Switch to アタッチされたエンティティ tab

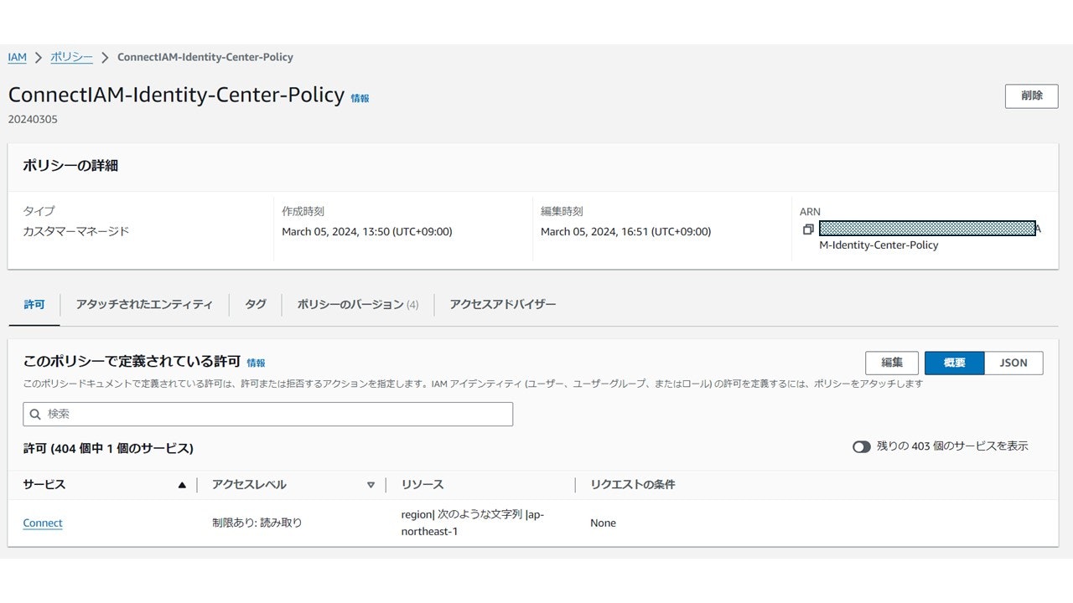[144, 304]
